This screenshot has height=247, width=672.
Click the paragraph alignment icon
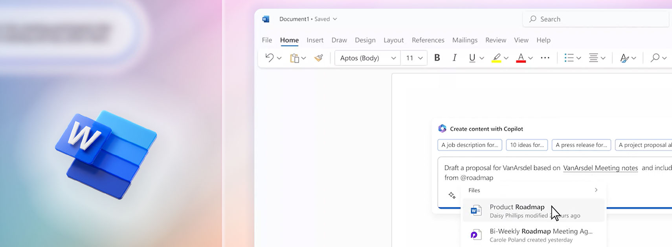pos(593,58)
